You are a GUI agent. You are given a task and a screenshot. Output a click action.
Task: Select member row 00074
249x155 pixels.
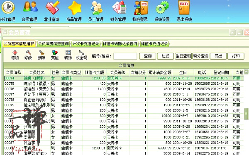pyautogui.click(x=124, y=78)
